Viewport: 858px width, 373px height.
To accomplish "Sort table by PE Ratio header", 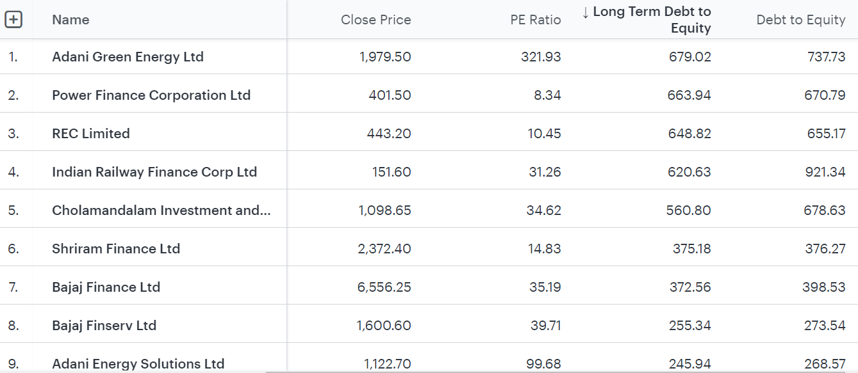I will 535,20.
